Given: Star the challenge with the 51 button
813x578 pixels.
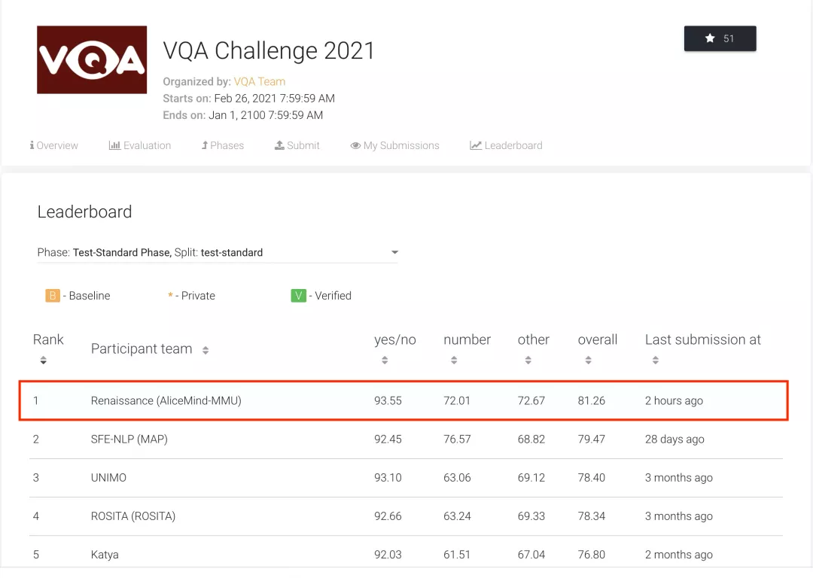Looking at the screenshot, I should tap(720, 38).
